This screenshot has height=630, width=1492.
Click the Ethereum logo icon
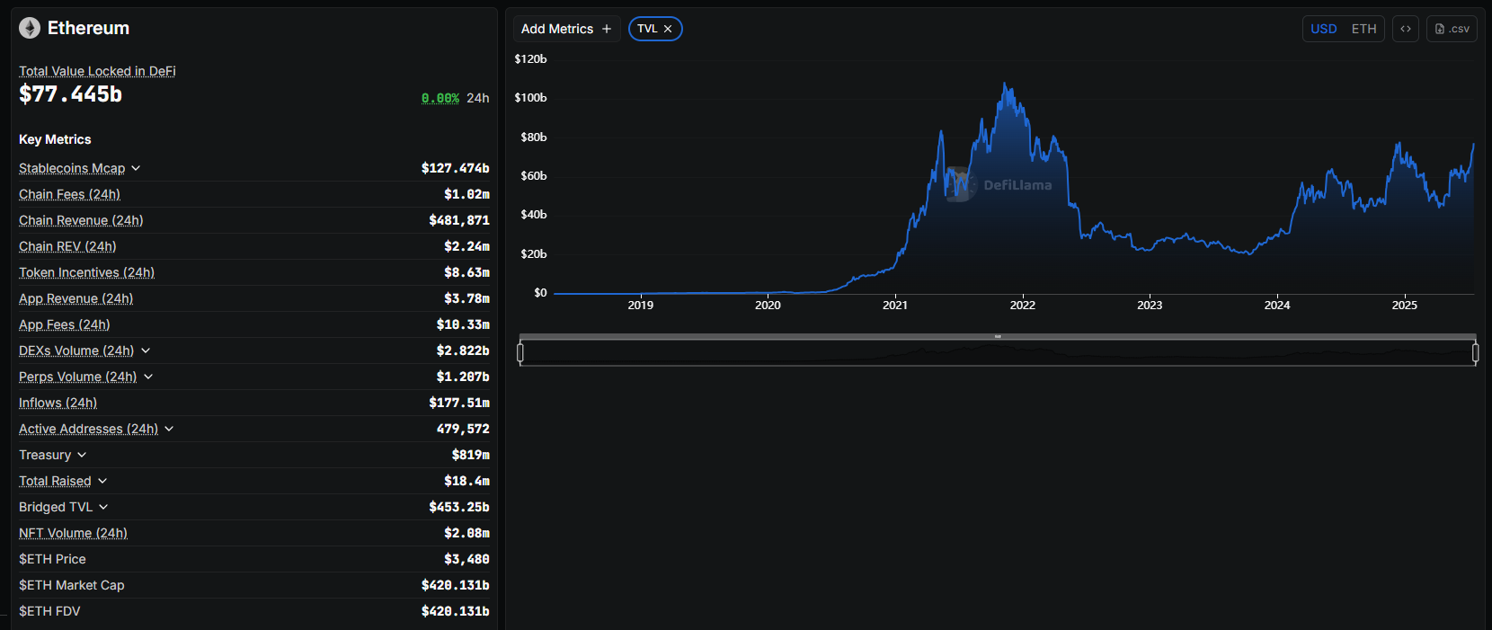[x=30, y=29]
